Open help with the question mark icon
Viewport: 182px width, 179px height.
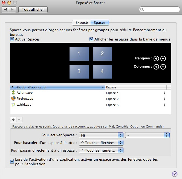175,174
